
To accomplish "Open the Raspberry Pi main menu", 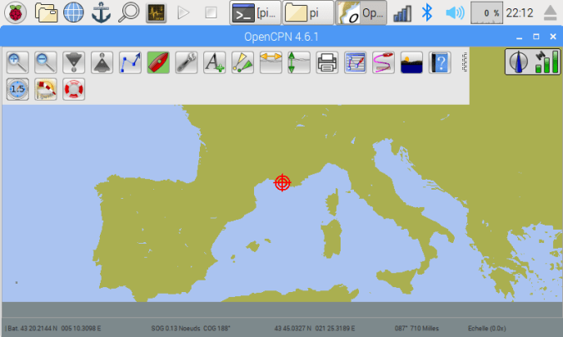I will pos(17,12).
